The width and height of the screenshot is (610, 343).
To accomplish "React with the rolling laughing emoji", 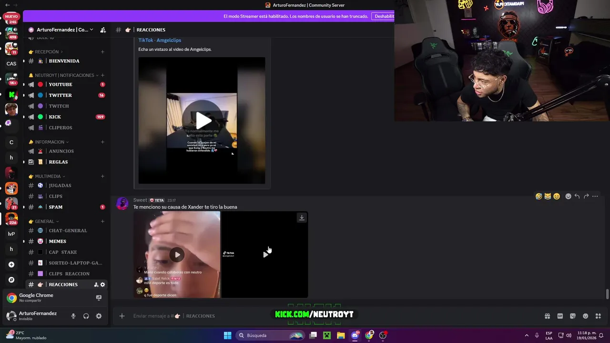I will pos(539,196).
